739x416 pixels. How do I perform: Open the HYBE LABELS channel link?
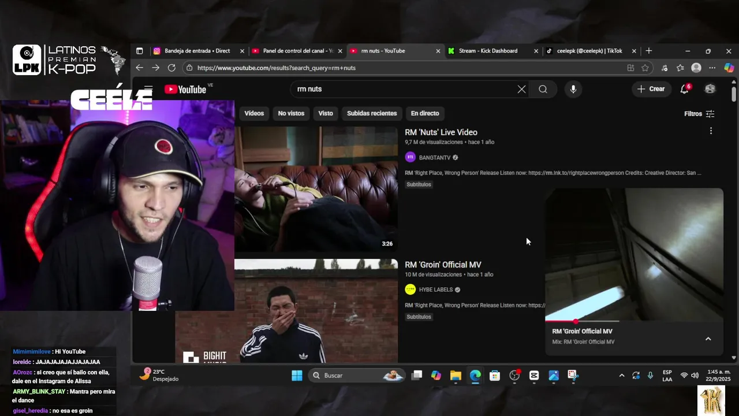click(x=436, y=289)
